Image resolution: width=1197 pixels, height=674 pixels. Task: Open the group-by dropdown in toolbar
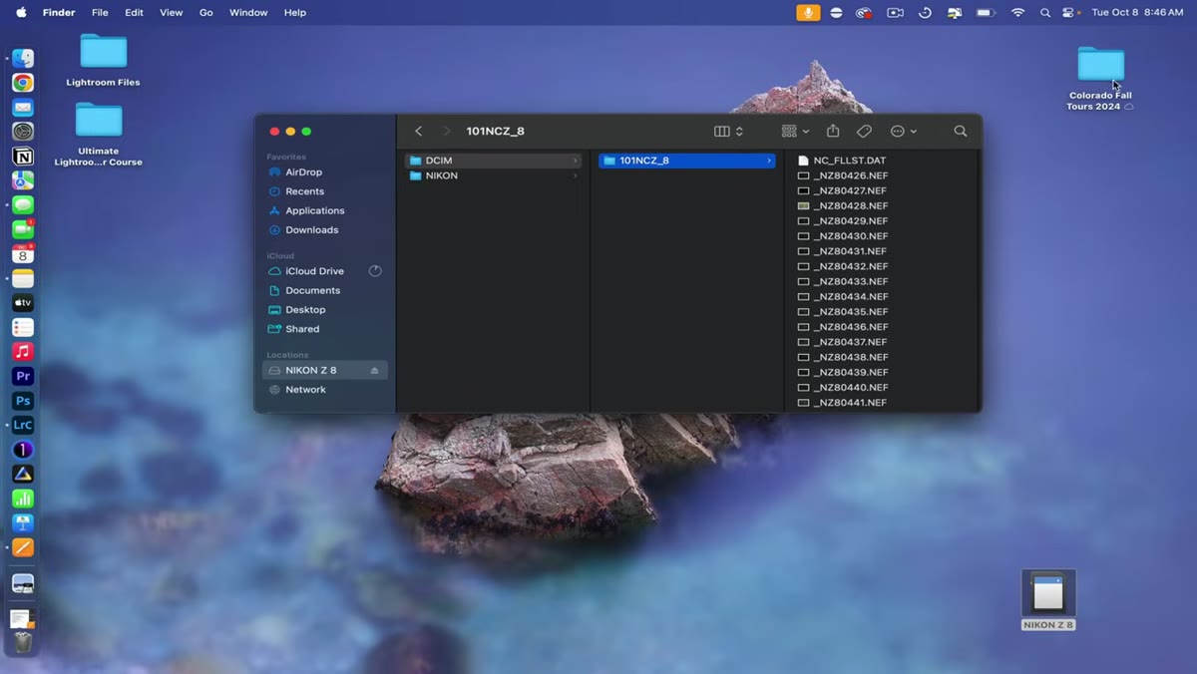[795, 132]
